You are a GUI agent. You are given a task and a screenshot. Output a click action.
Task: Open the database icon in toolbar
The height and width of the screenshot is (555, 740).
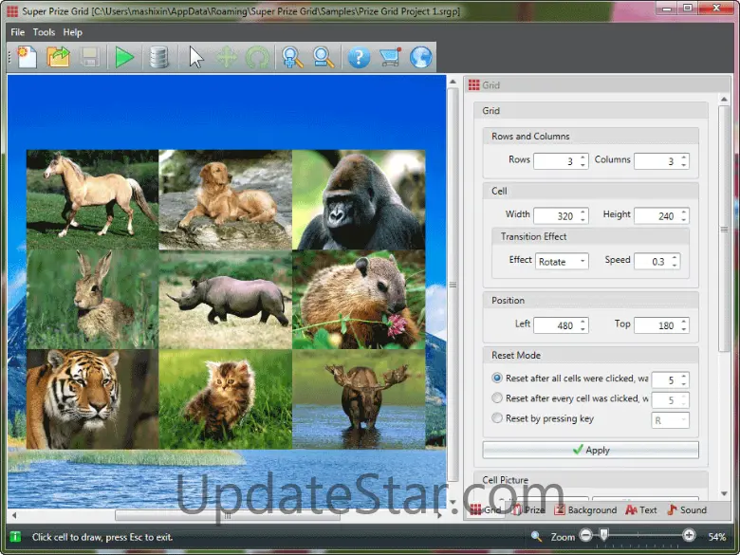pos(159,58)
